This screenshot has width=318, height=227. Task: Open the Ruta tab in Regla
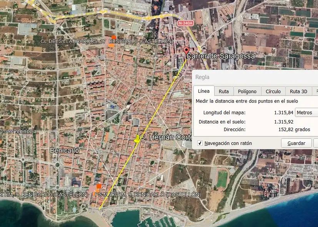[224, 91]
